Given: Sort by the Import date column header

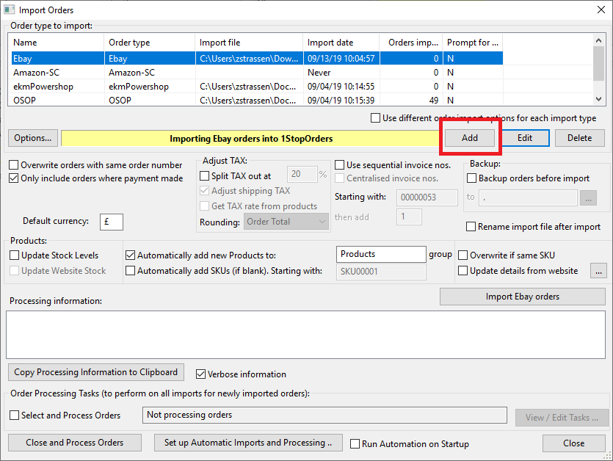Looking at the screenshot, I should coord(341,43).
